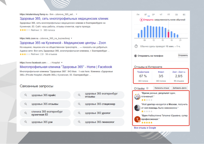Click magnifier icon beside 'здоровье 365 гинеколог'
Screen dimensions: 204x144
point(79,122)
